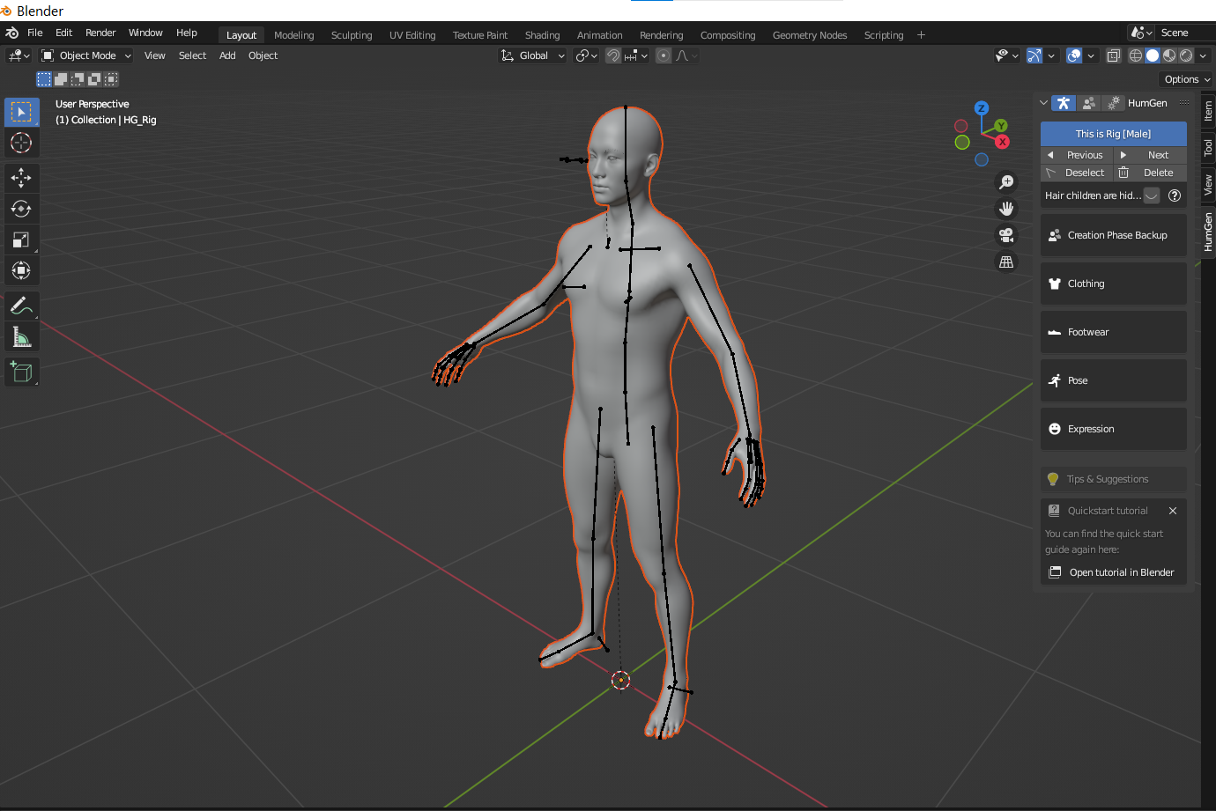Open the Global transform orientation dropdown
This screenshot has width=1216, height=811.
click(x=531, y=55)
